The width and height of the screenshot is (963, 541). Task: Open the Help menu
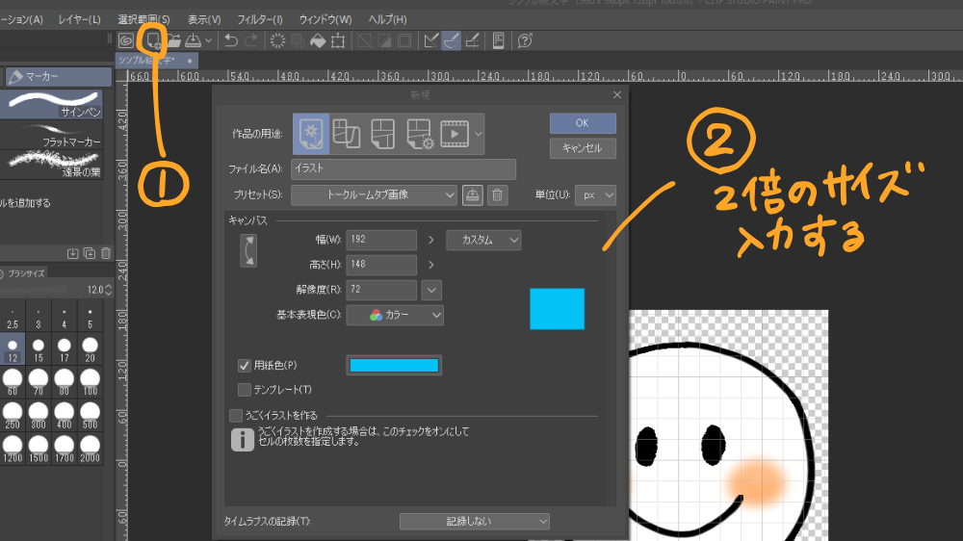[x=387, y=19]
